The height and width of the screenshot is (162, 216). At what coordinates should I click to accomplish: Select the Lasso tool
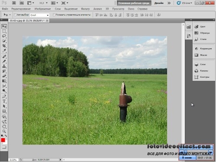pos(4,36)
